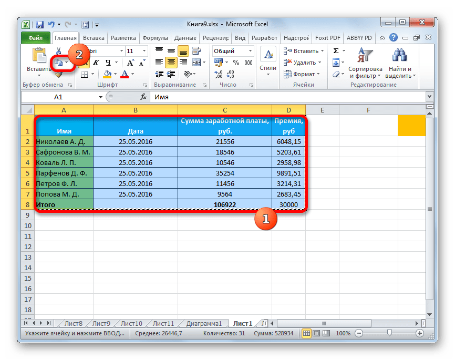Click the thousands separator 000 icon
The image size is (455, 360).
(249, 63)
